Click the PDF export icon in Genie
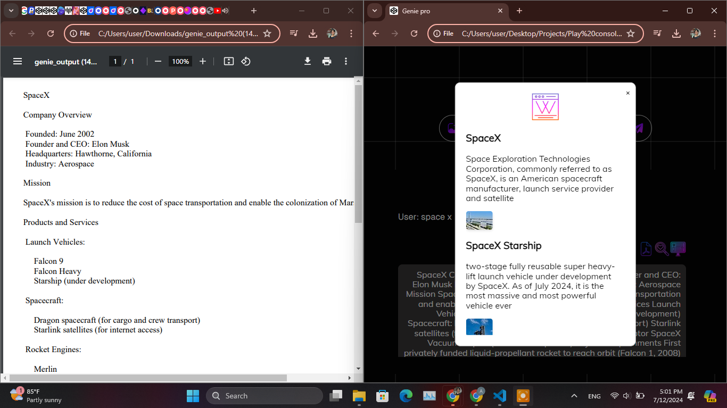This screenshot has height=408, width=727. pyautogui.click(x=646, y=248)
